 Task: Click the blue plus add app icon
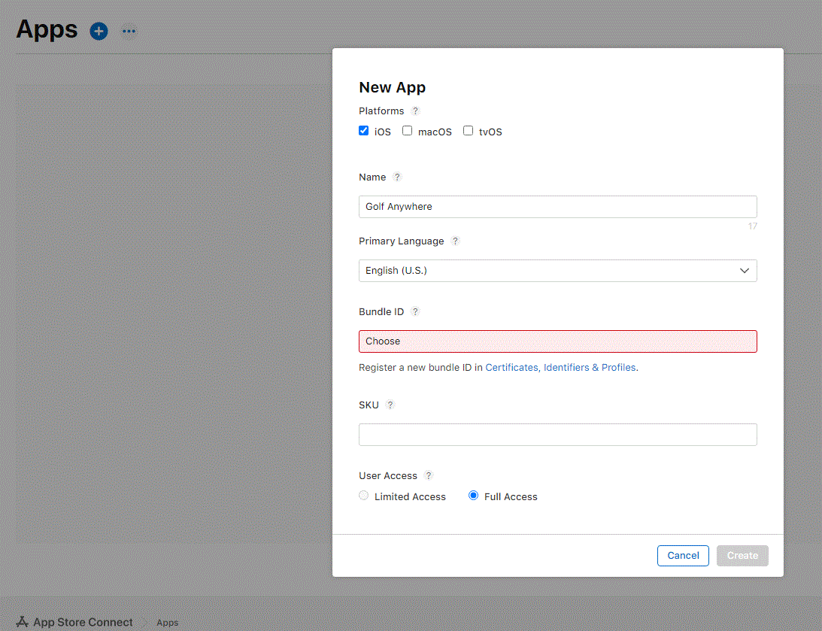pyautogui.click(x=99, y=31)
